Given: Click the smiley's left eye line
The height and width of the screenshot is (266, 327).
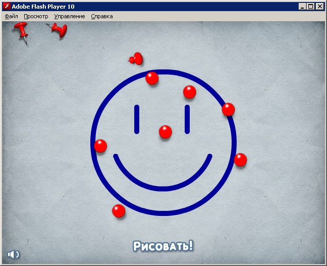Looking at the screenshot, I should 137,119.
